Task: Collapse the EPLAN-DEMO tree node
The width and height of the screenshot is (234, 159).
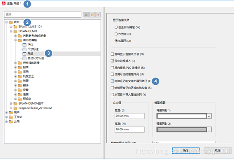Action: pyautogui.click(x=11, y=31)
